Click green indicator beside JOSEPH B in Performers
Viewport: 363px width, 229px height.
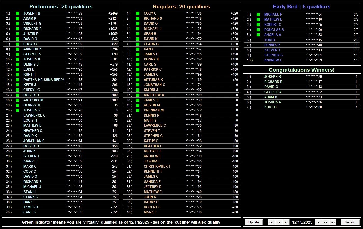tap(17, 14)
